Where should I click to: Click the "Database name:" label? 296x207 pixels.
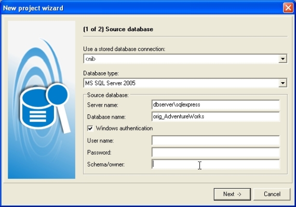[106, 117]
